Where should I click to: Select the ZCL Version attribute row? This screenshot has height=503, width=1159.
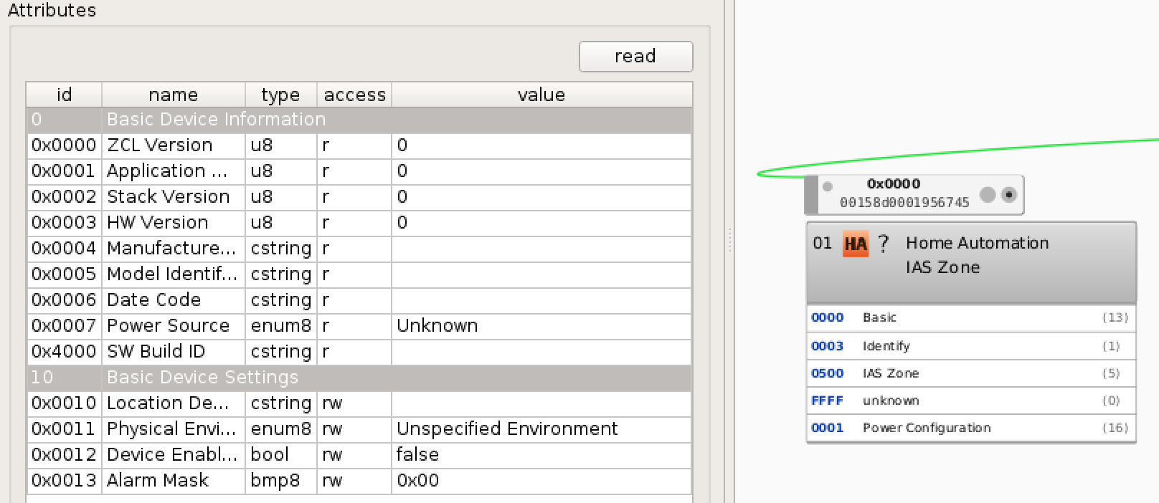[x=359, y=145]
